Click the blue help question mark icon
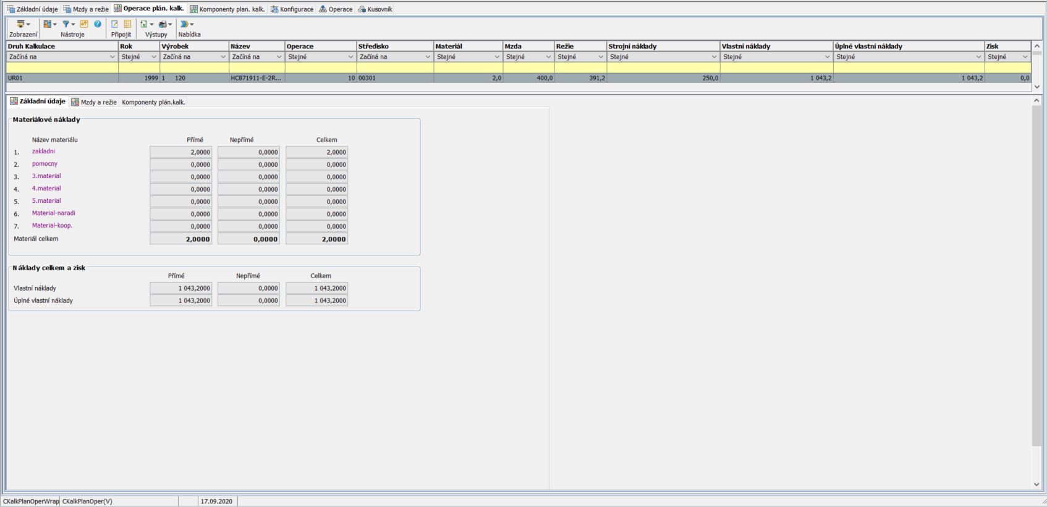Screen dimensions: 1047x507 pyautogui.click(x=98, y=24)
